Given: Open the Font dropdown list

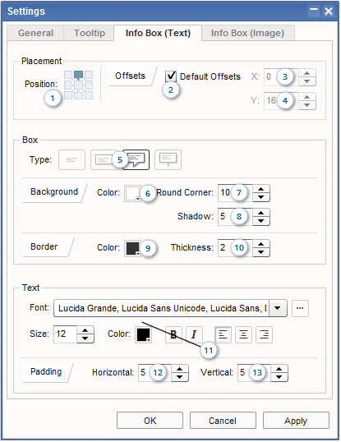Looking at the screenshot, I should click(x=278, y=308).
